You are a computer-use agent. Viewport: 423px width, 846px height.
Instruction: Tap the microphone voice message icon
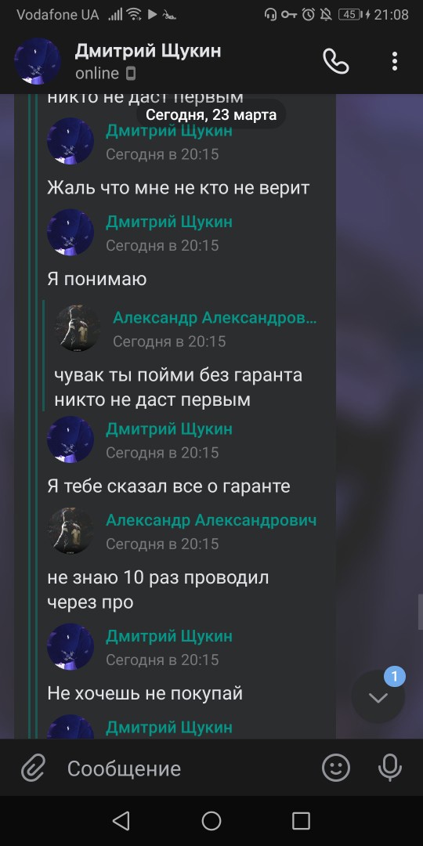[389, 767]
